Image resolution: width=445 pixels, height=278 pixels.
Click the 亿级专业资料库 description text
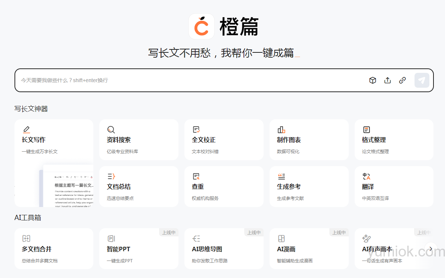(122, 152)
